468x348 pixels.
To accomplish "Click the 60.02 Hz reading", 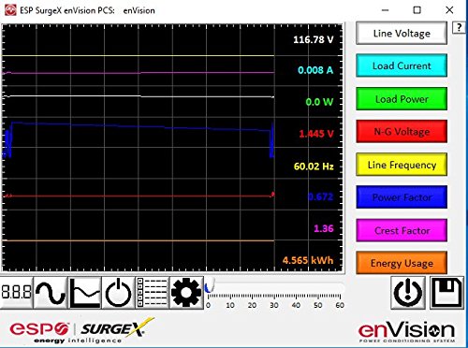I will 314,166.
